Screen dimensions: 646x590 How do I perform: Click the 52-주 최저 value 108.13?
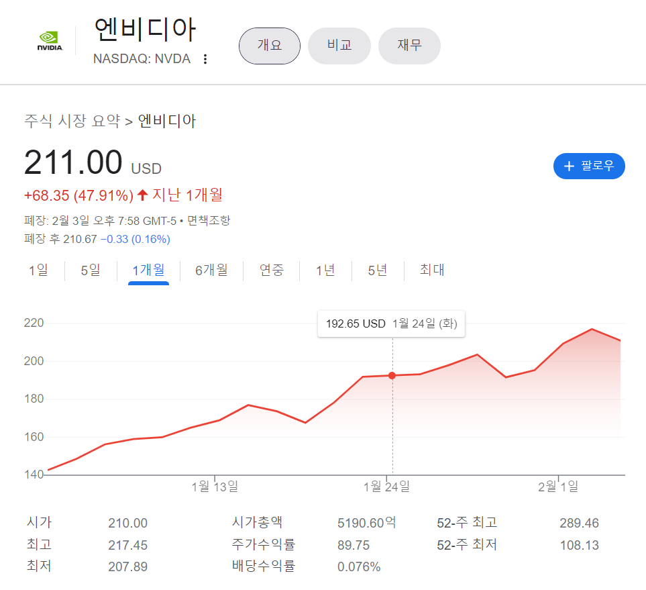(579, 546)
